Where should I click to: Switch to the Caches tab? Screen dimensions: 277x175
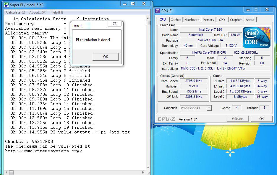(x=176, y=20)
